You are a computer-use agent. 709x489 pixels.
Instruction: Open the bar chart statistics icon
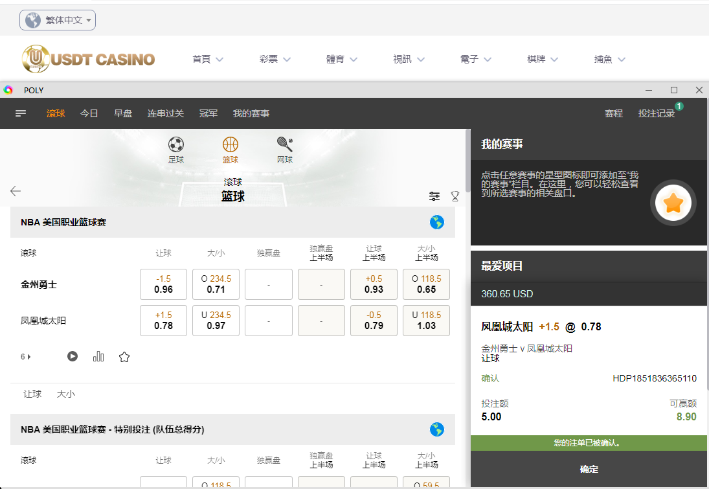point(98,356)
